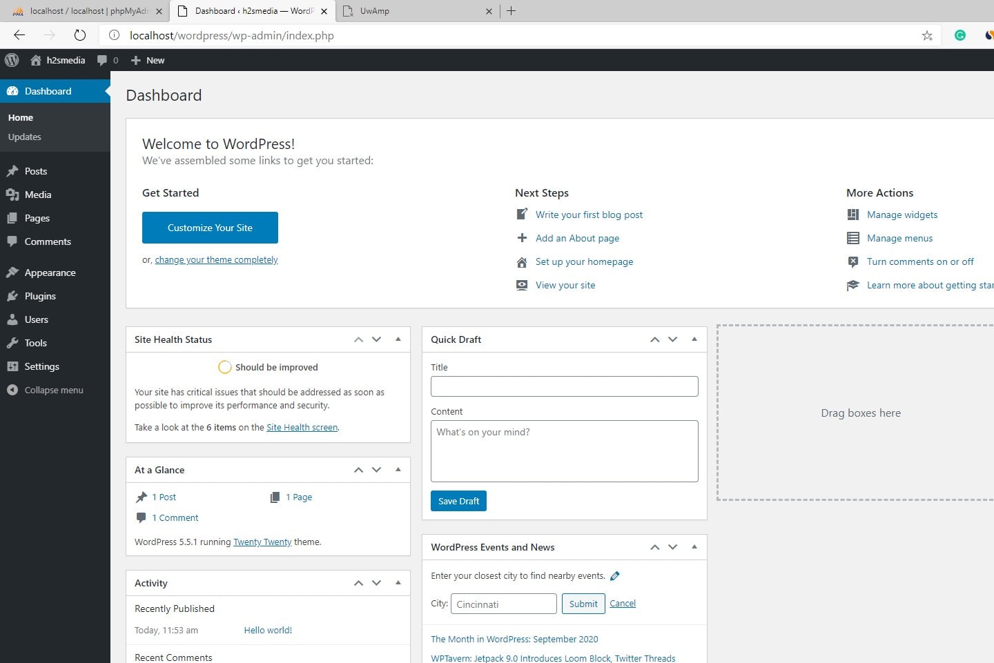Click 1 Page in At a Glance
The height and width of the screenshot is (663, 994).
click(x=299, y=497)
